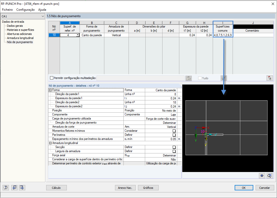
Task: Open the Configuração menu
Action: (x=26, y=10)
